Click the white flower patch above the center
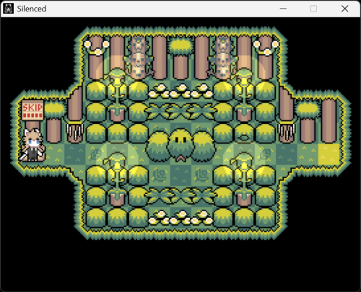 pos(180,91)
